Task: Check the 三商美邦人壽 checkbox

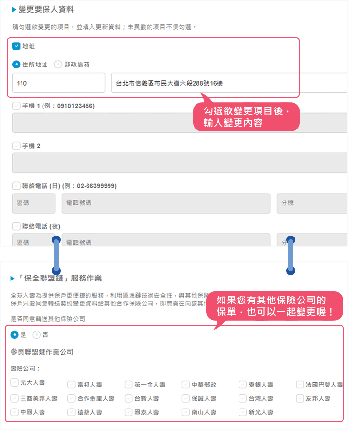Action: click(x=14, y=398)
